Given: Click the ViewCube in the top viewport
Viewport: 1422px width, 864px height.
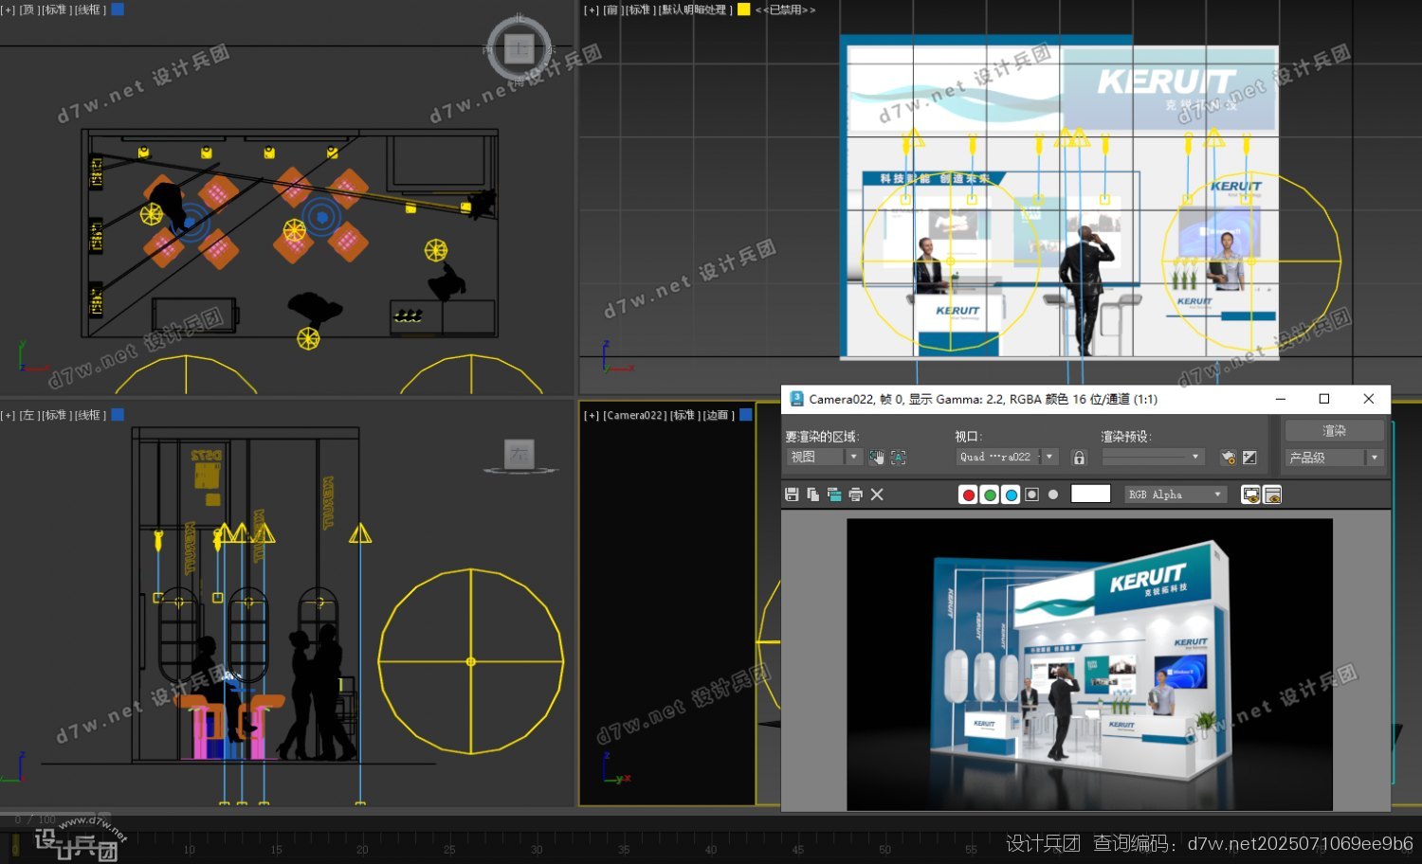Looking at the screenshot, I should coord(519,47).
